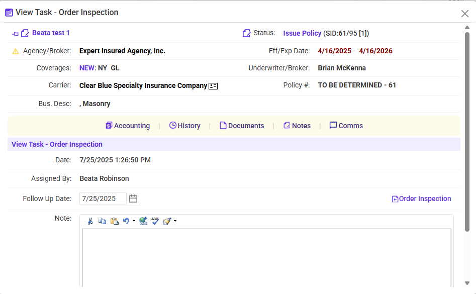Click the Paste clipboard icon in note toolbar

tap(114, 221)
